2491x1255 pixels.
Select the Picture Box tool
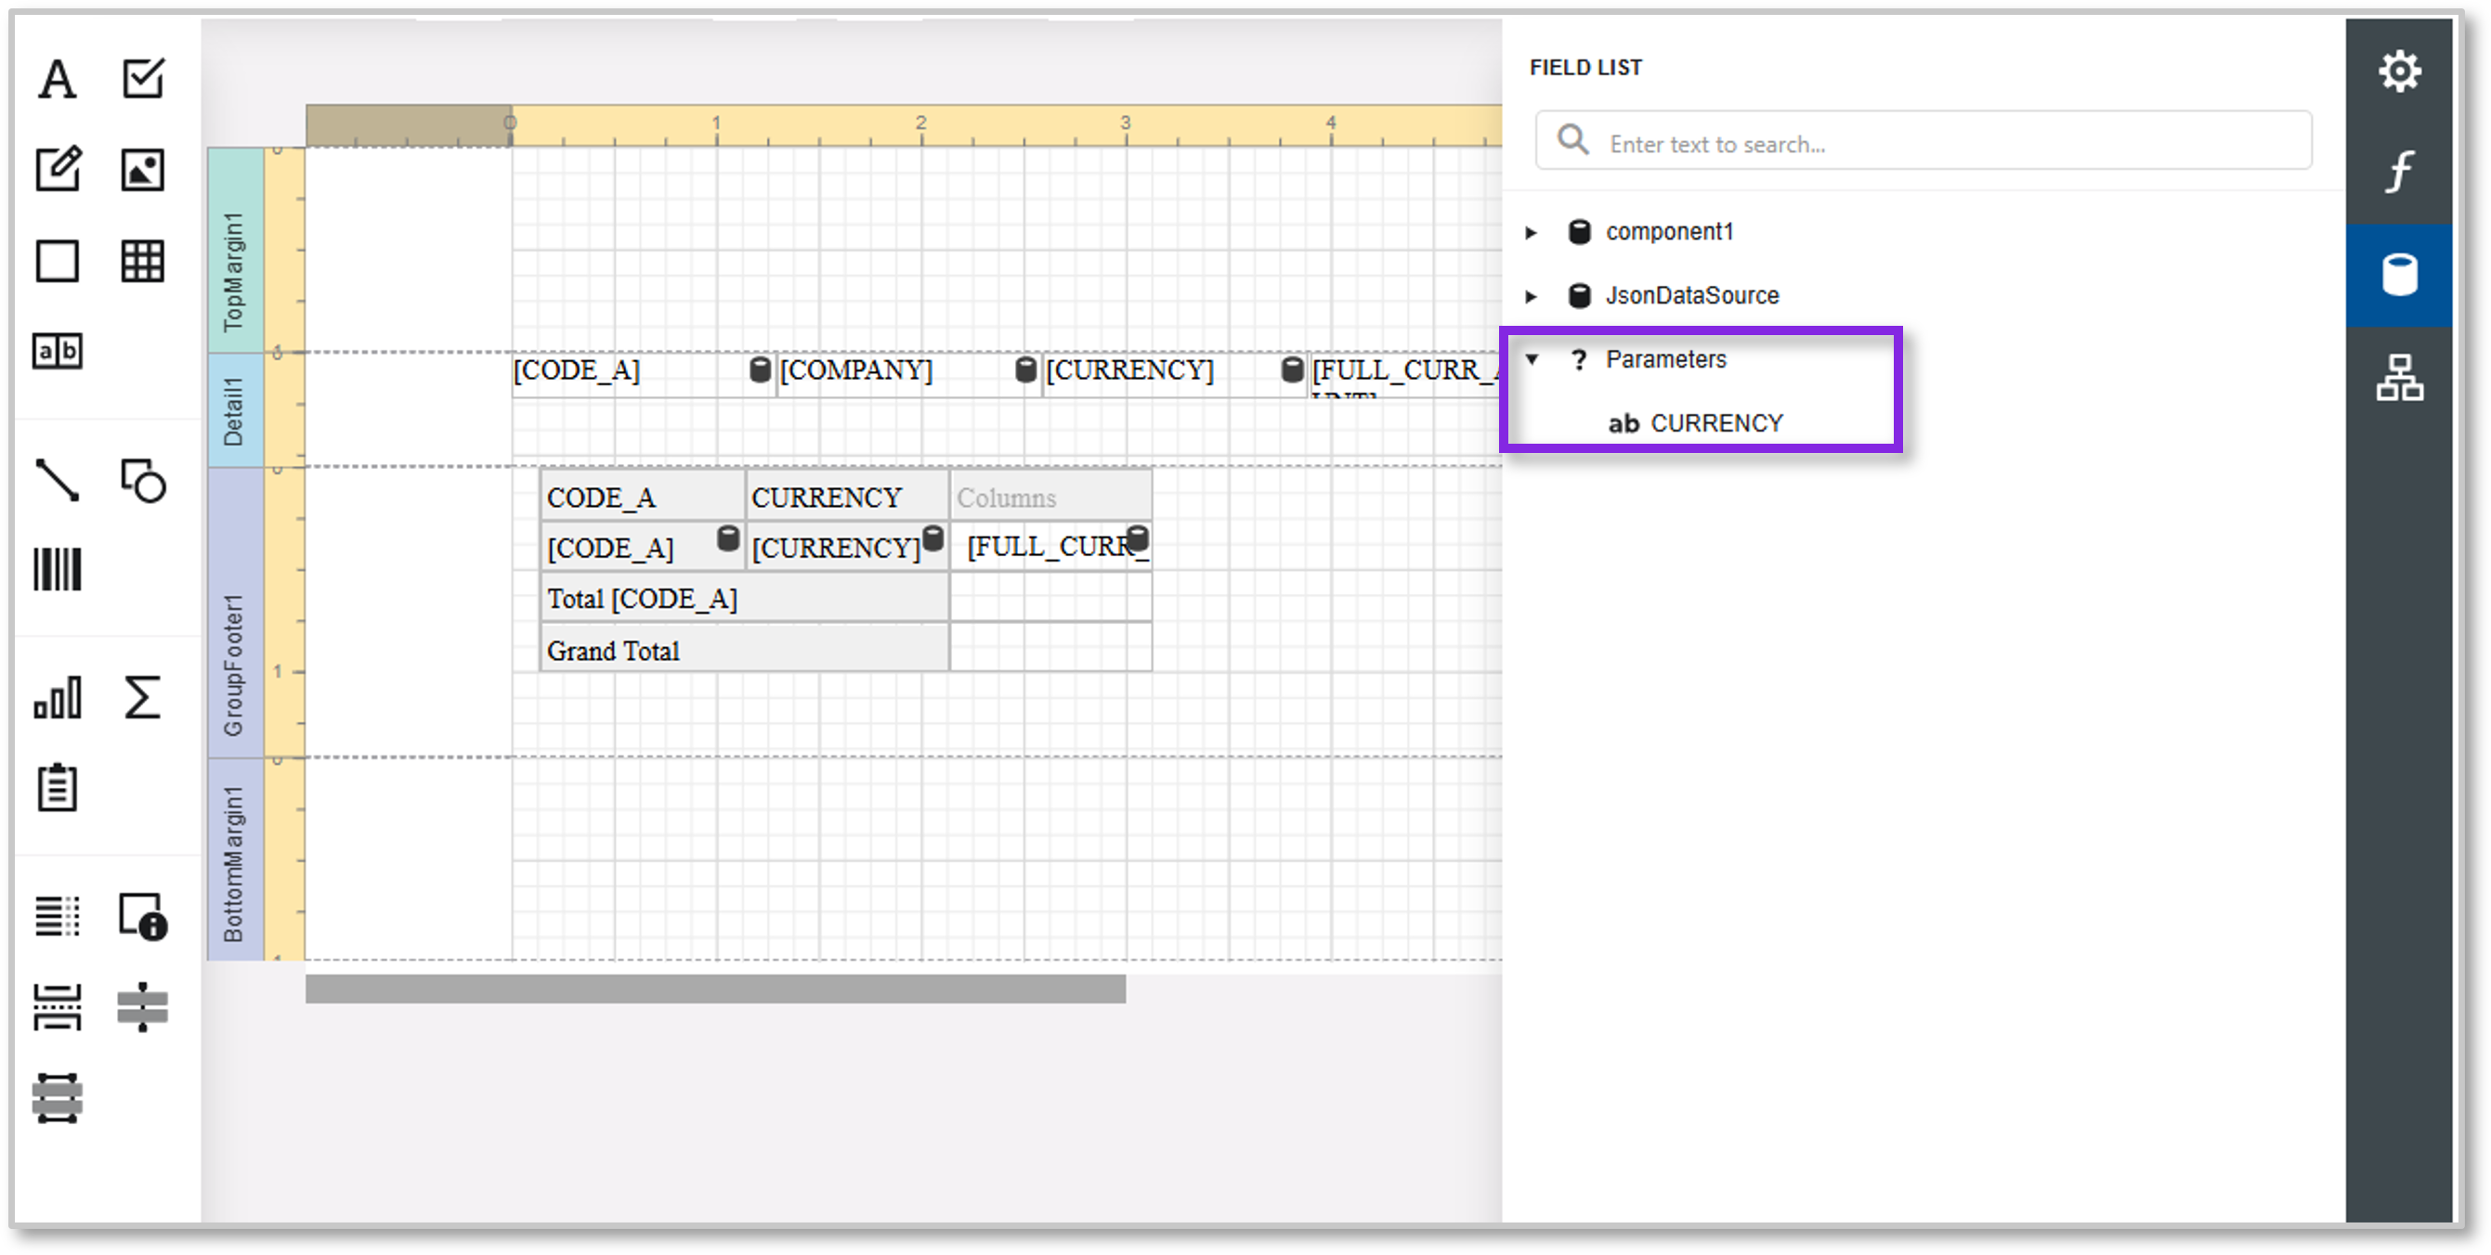[x=143, y=169]
